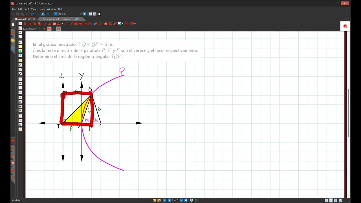Click the page number field '2 of 3'
The width and height of the screenshot is (361, 203).
(175, 200)
